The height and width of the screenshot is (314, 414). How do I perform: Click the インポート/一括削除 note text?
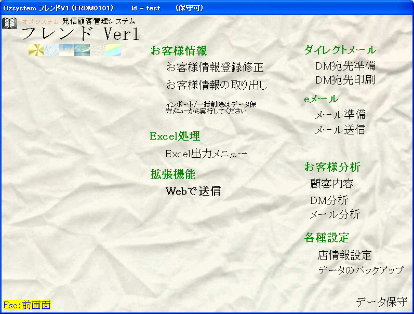pos(211,107)
